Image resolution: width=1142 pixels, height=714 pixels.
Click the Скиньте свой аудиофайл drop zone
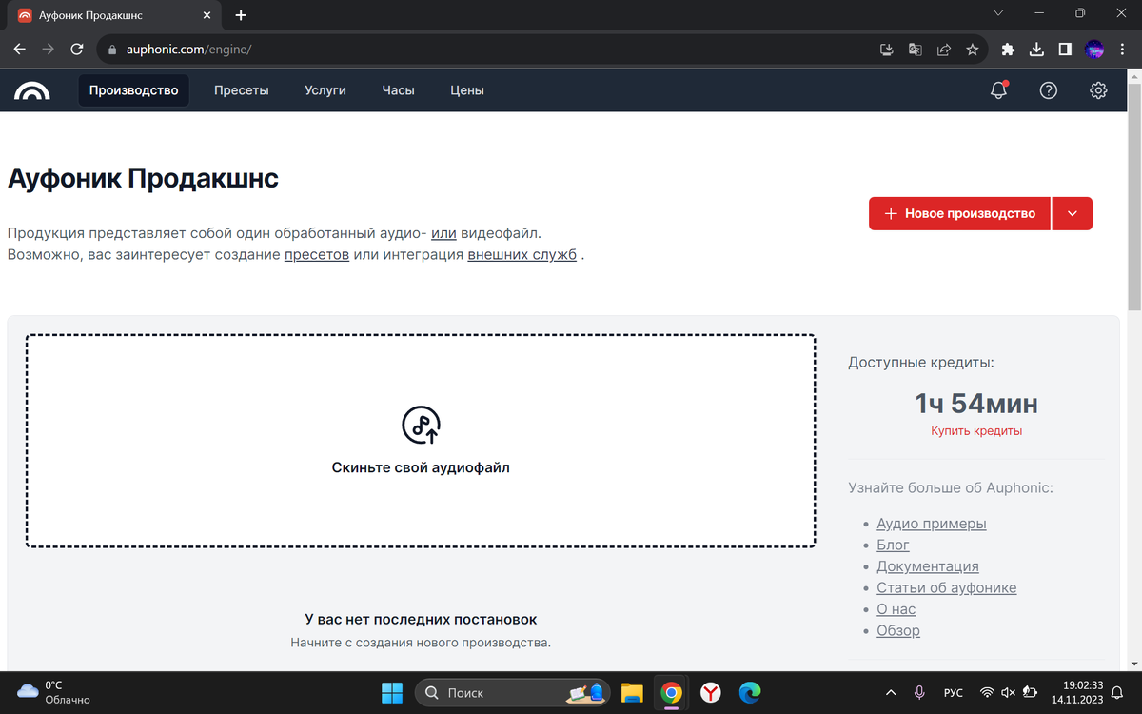click(421, 441)
